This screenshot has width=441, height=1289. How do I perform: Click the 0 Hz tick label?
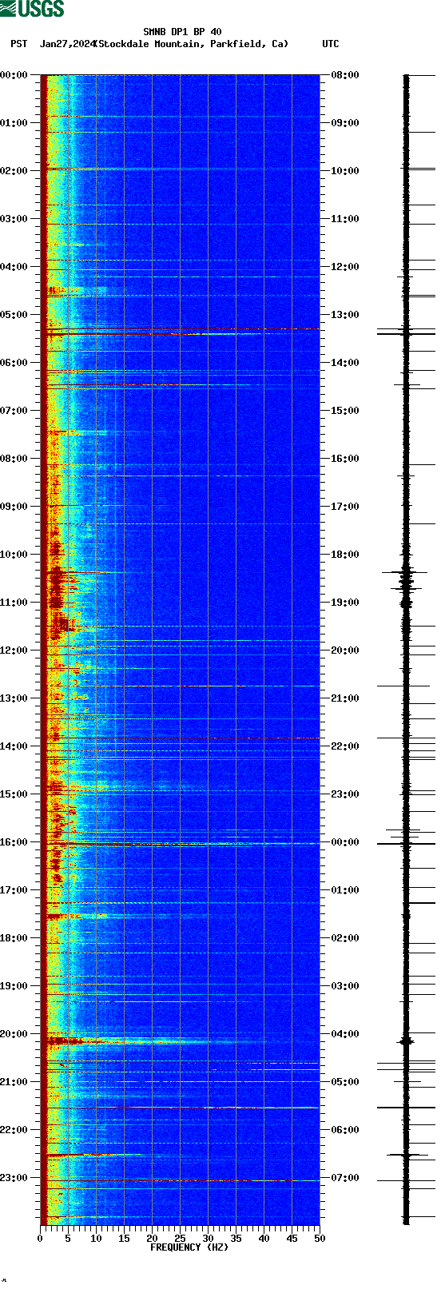(40, 1239)
